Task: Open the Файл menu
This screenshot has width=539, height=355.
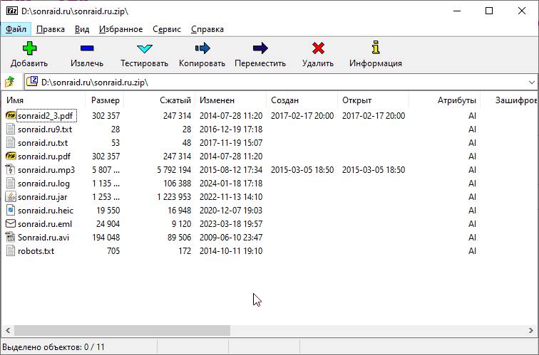Action: click(x=16, y=29)
